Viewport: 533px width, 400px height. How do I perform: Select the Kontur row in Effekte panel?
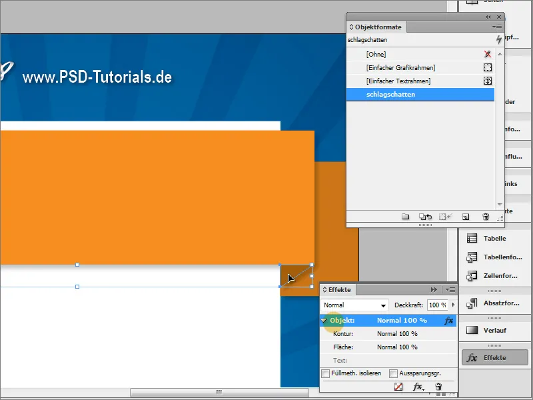pyautogui.click(x=388, y=334)
